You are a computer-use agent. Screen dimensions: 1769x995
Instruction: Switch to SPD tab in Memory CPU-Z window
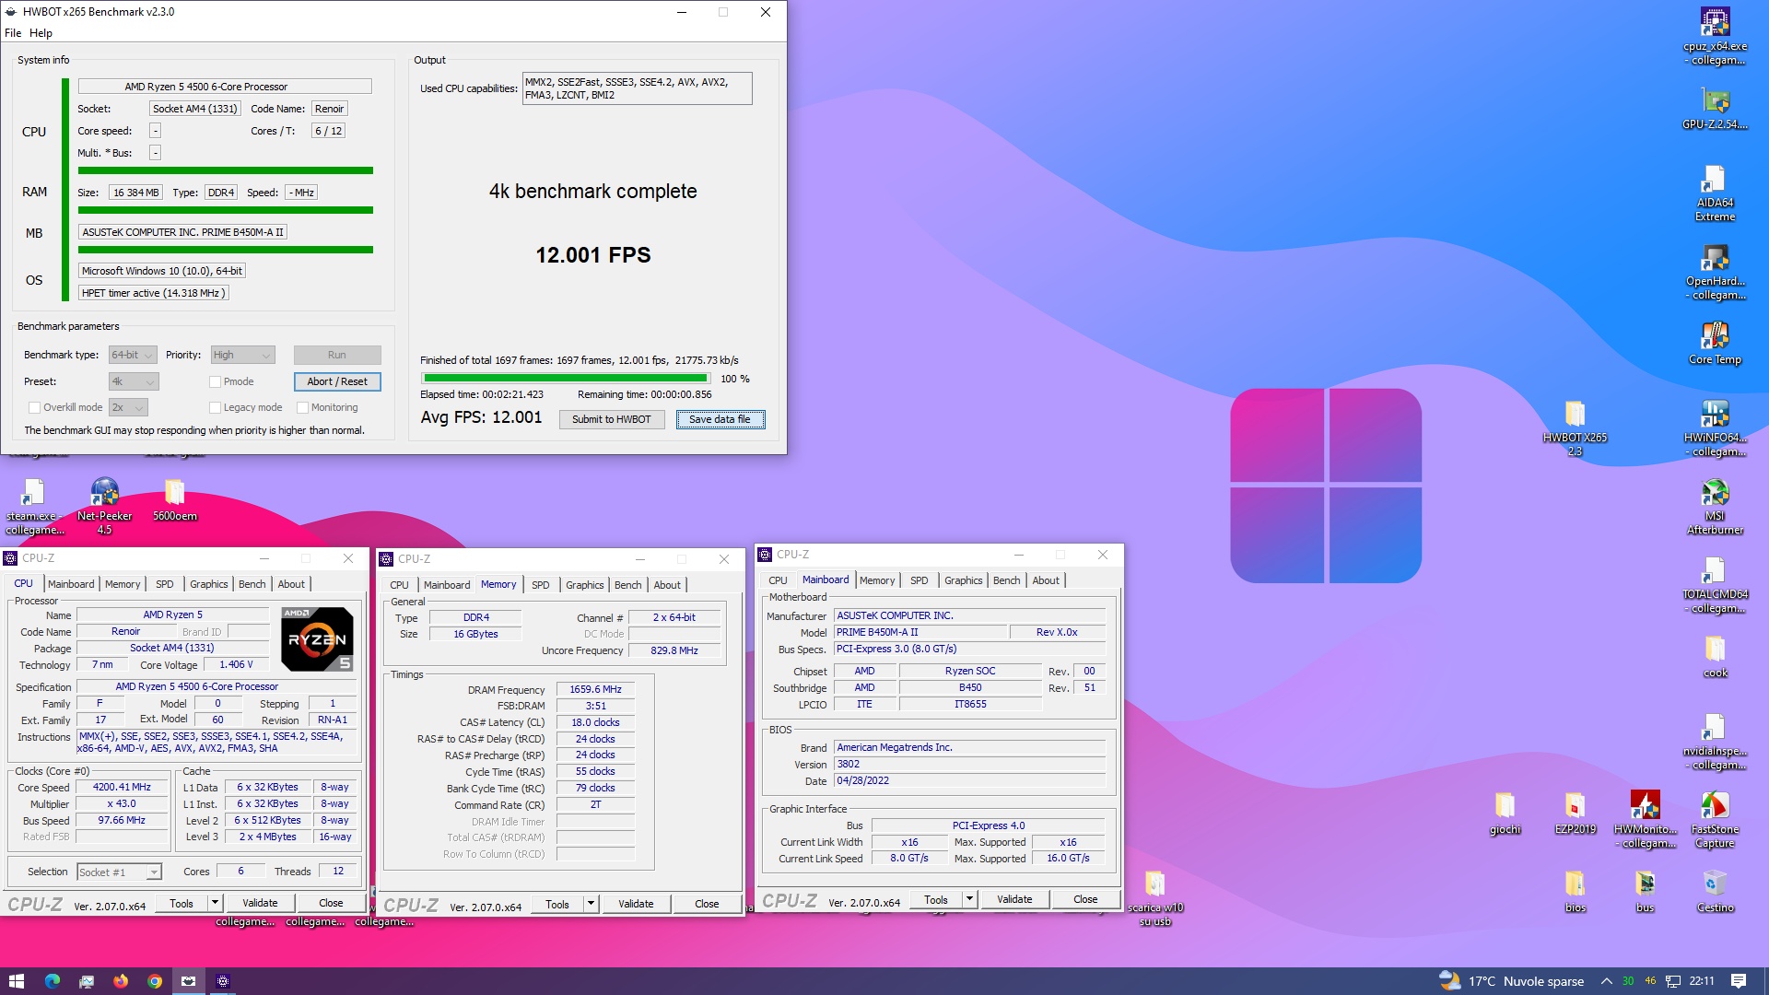point(541,585)
